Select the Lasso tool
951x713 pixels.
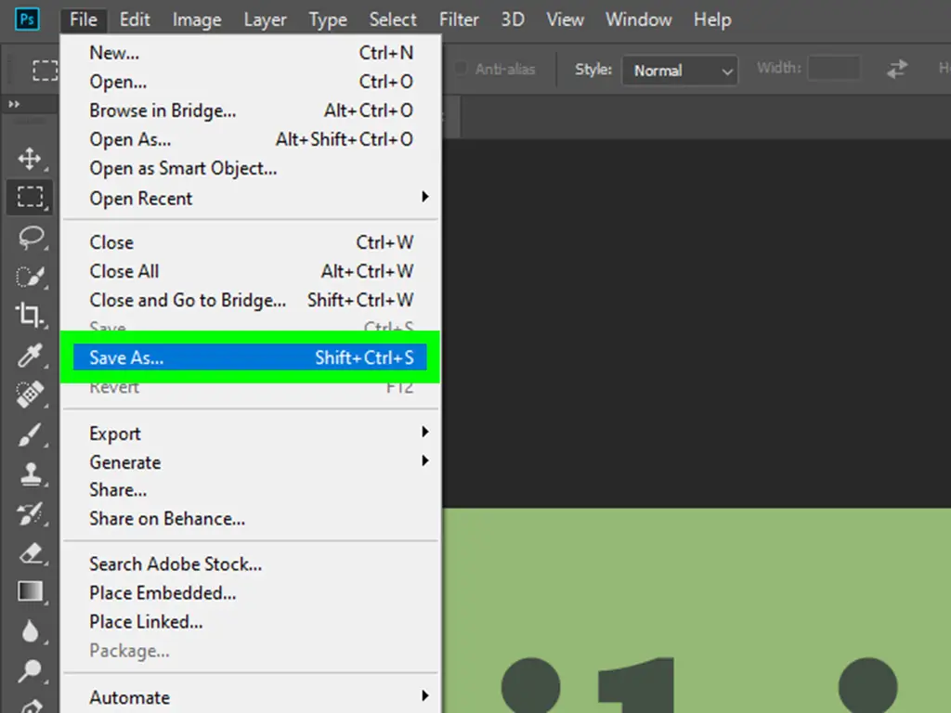31,237
